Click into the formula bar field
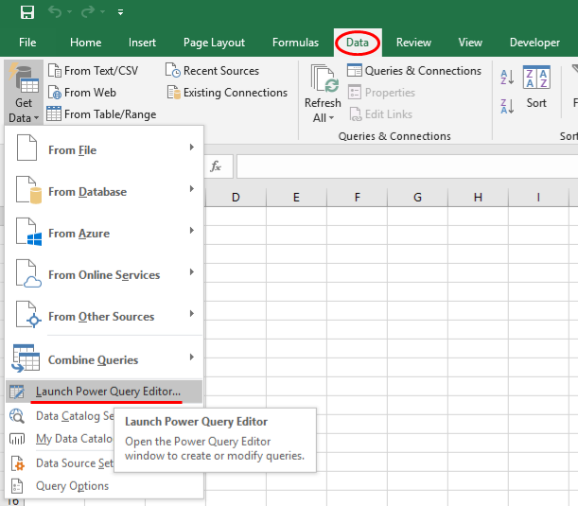 [408, 166]
